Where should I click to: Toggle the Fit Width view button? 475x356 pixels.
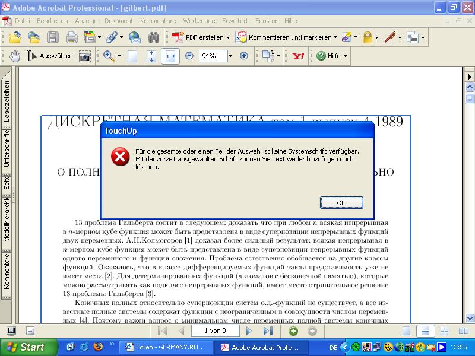(x=170, y=56)
